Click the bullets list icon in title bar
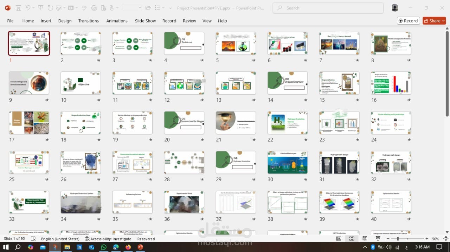Viewport: 450px width, 252px height. pyautogui.click(x=157, y=8)
